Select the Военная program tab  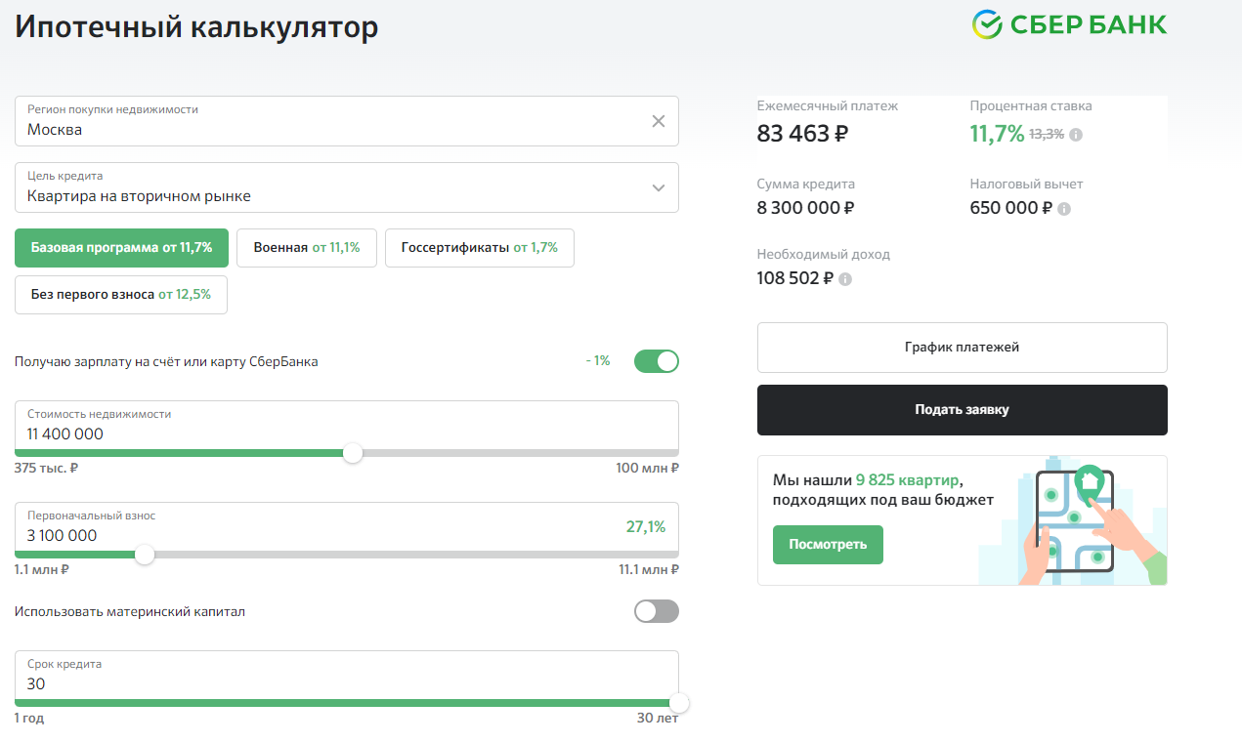click(x=307, y=248)
